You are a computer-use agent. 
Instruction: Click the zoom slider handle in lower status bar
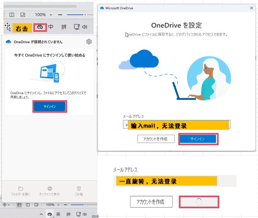85,205
